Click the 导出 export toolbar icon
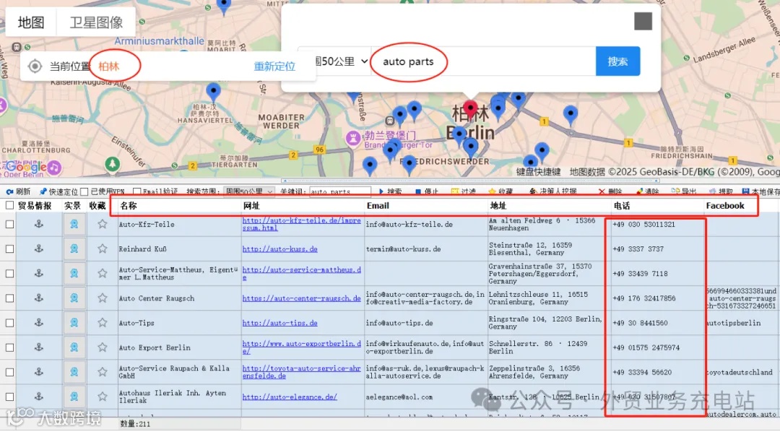 [675, 191]
